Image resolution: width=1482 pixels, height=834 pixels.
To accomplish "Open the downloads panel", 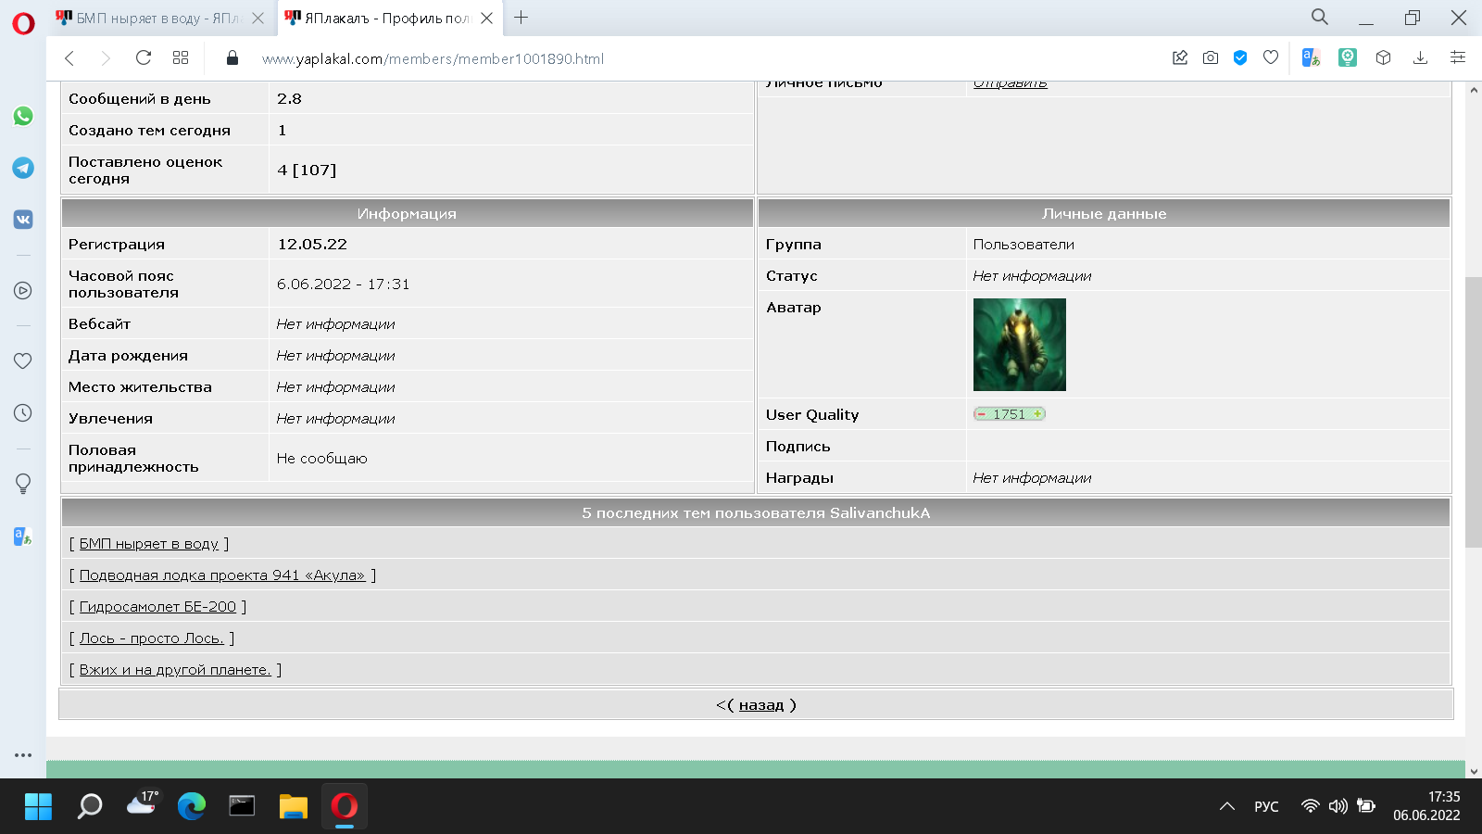I will pyautogui.click(x=1420, y=57).
